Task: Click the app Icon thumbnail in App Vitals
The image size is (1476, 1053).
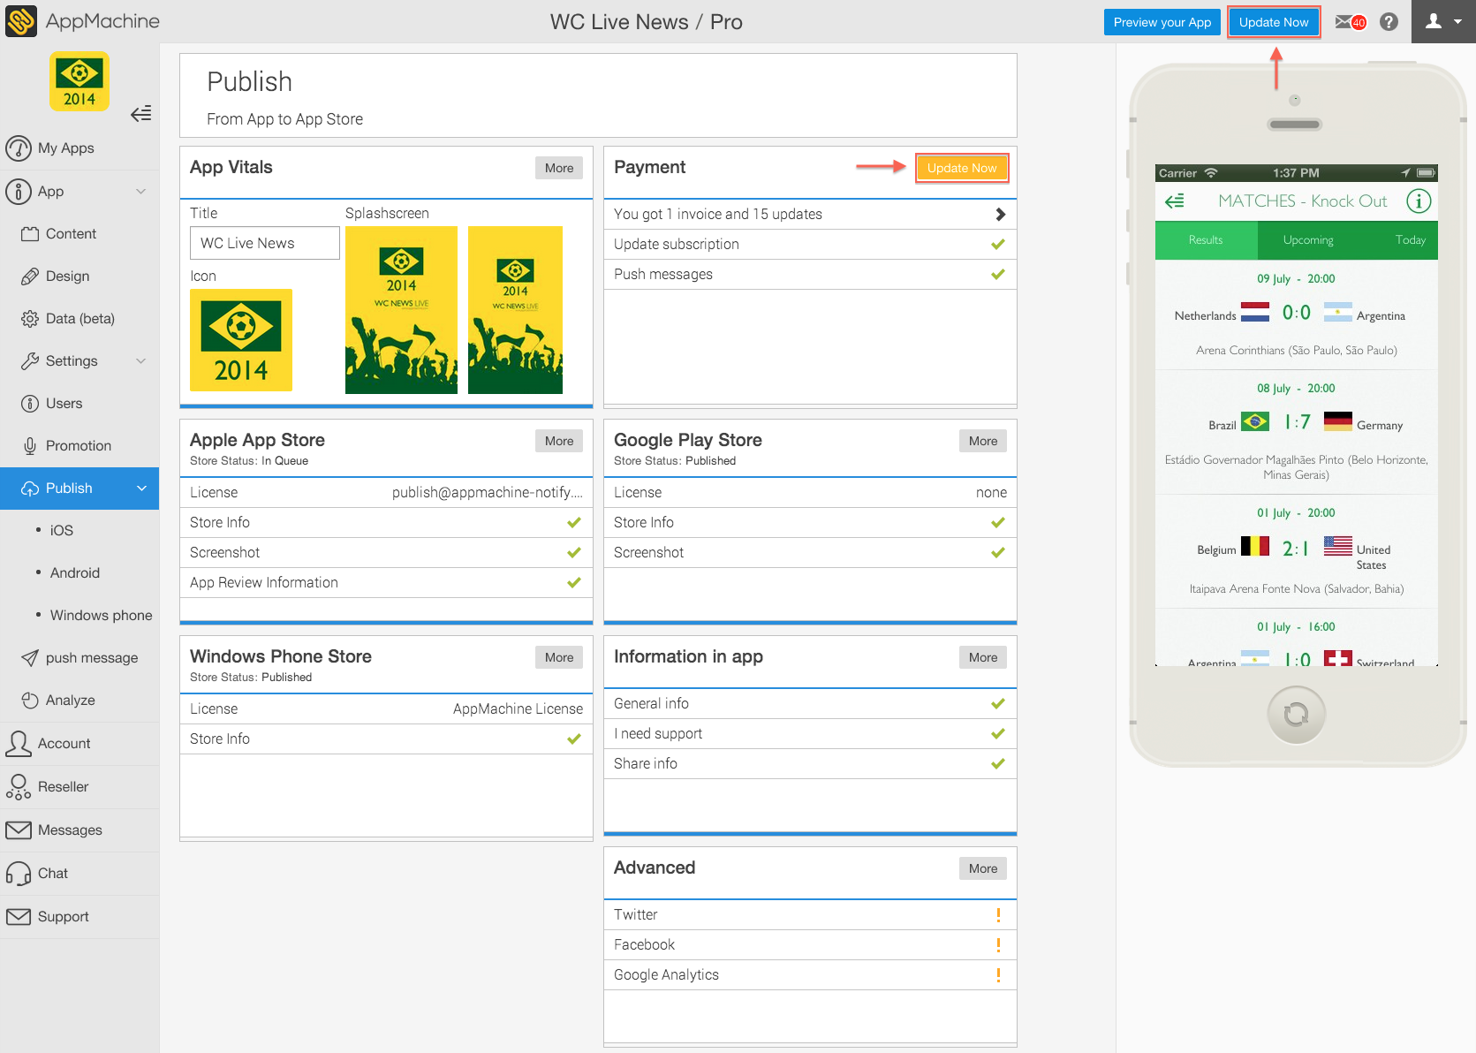Action: pyautogui.click(x=241, y=340)
